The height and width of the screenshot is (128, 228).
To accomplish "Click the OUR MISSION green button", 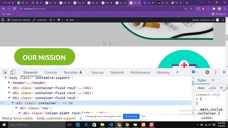I will click(45, 57).
